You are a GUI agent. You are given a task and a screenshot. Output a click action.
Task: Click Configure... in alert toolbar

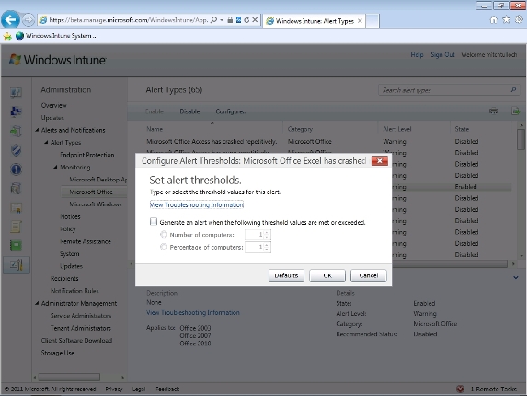231,111
